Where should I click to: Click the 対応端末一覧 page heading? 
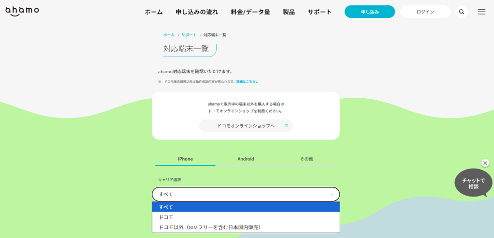click(x=186, y=49)
